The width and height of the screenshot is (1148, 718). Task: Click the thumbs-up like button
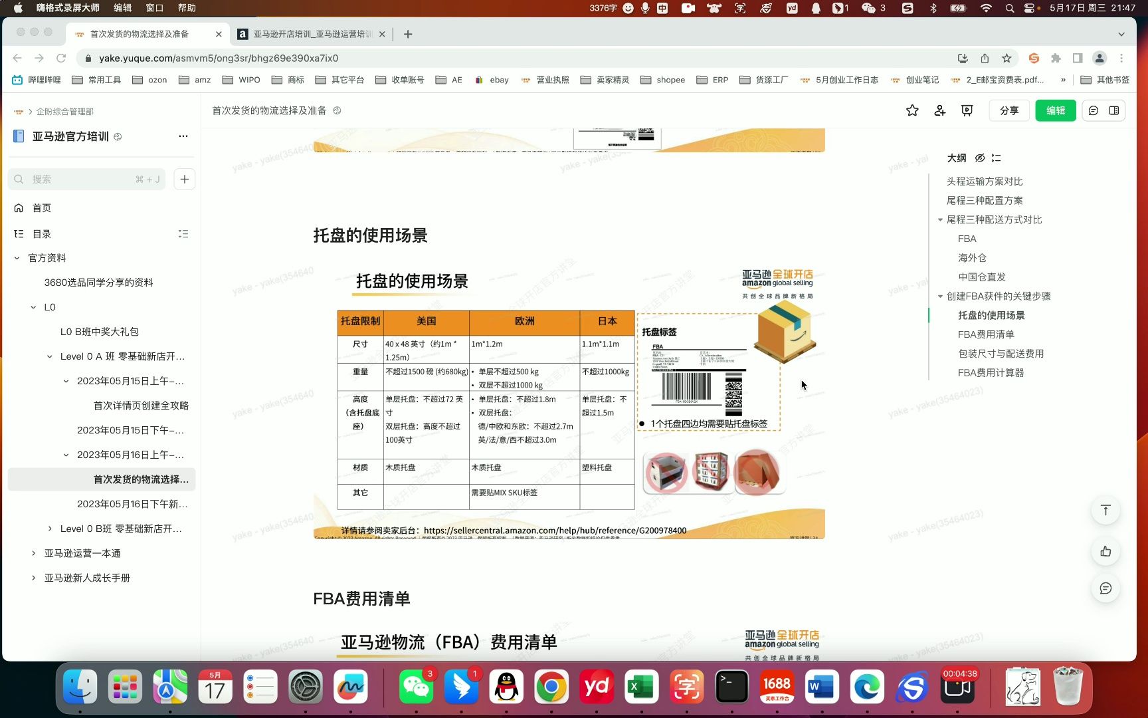(1105, 551)
